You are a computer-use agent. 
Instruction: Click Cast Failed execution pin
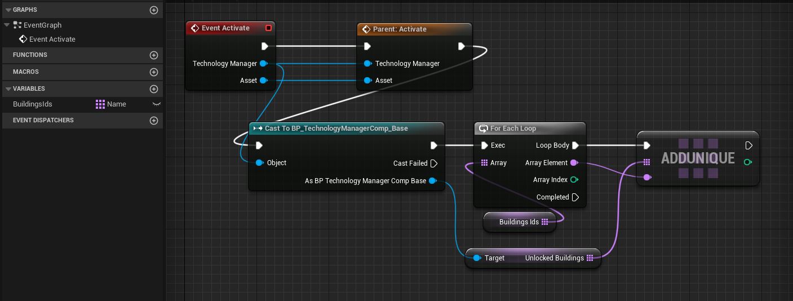[433, 163]
